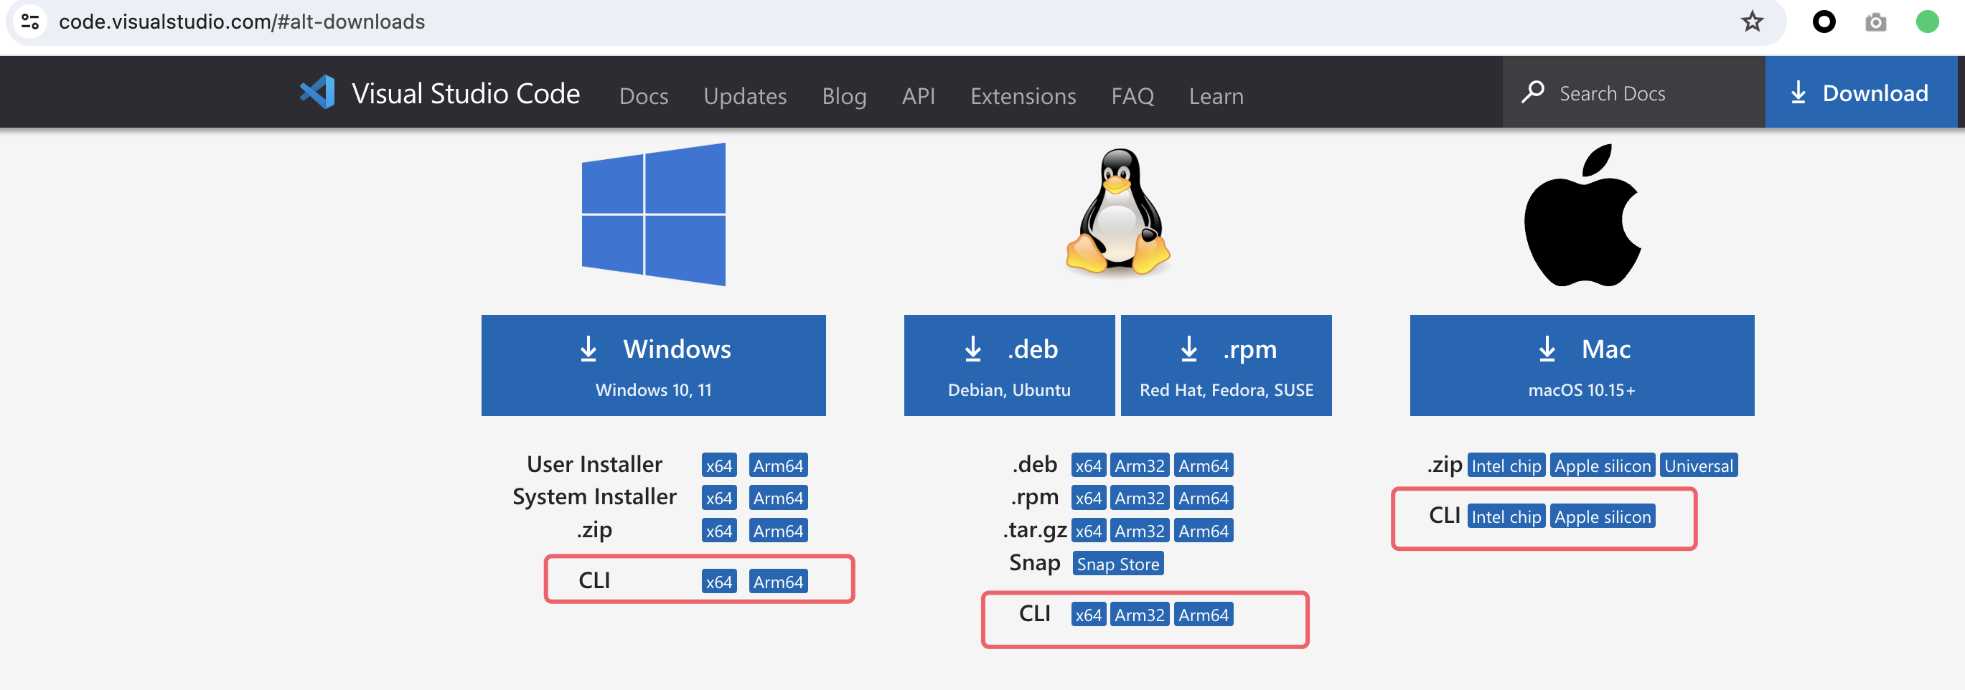Choose Apple silicon for the Mac CLI
The width and height of the screenshot is (1965, 690).
(1602, 516)
